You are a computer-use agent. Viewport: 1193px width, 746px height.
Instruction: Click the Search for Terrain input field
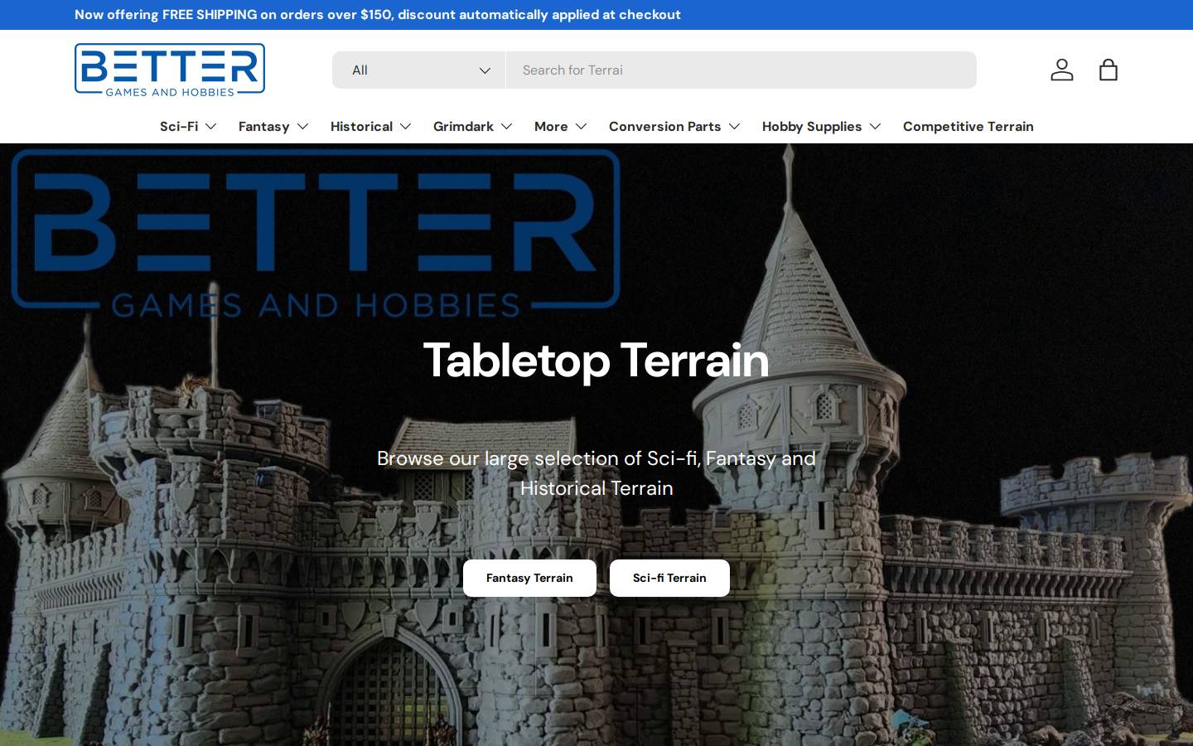coord(741,70)
